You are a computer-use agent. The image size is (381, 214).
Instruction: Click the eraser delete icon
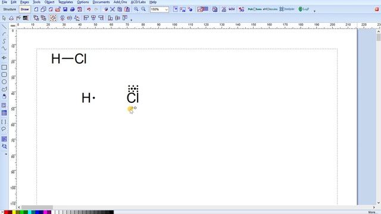(105, 10)
